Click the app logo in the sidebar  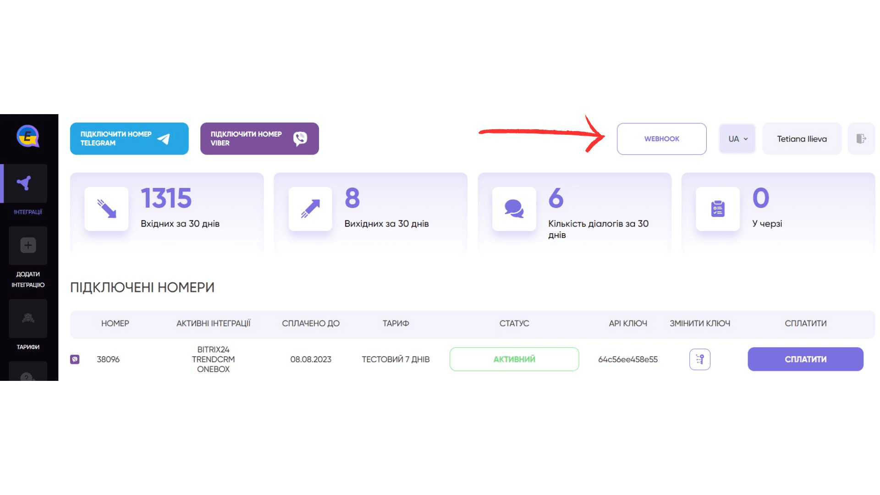coord(28,136)
